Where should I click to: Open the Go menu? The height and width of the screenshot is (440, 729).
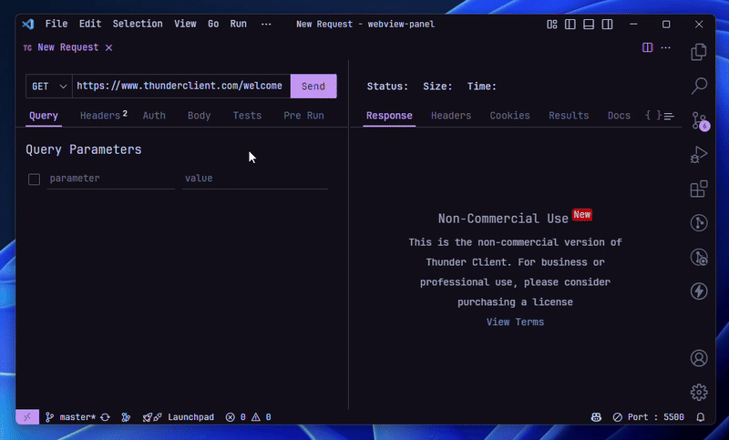(x=213, y=25)
